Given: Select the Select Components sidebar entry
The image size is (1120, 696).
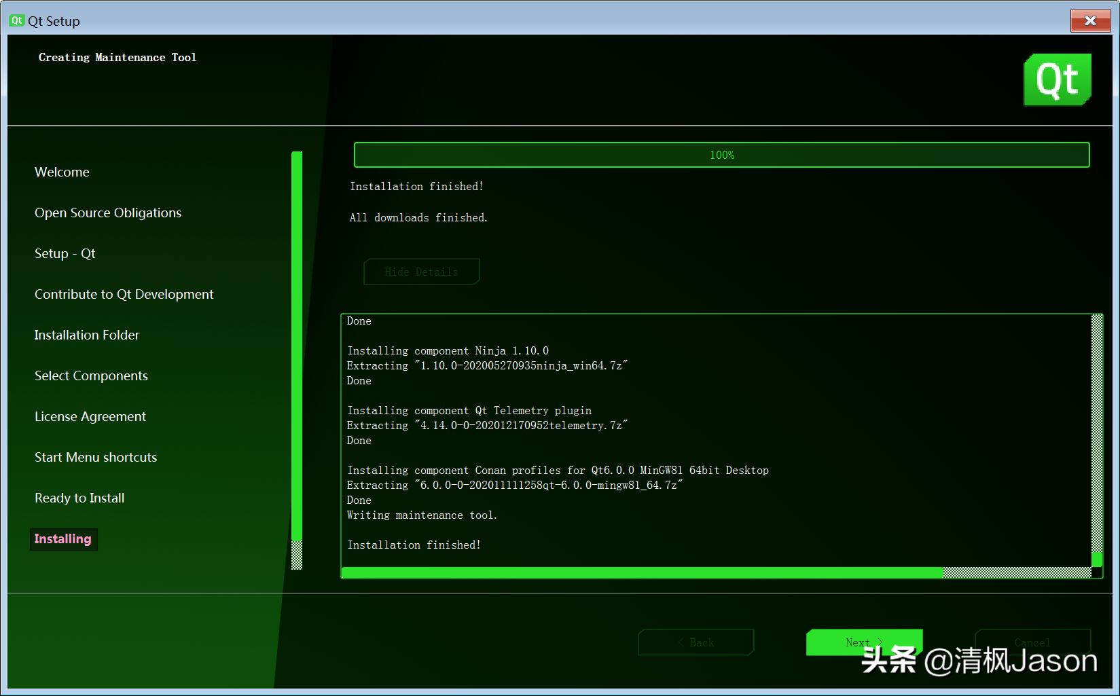Looking at the screenshot, I should pos(91,376).
